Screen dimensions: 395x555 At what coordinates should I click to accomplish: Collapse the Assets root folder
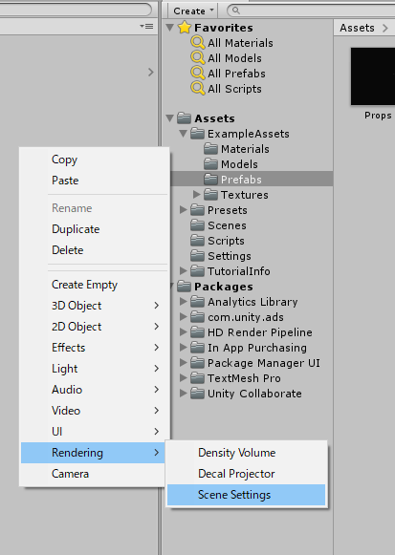tap(170, 117)
